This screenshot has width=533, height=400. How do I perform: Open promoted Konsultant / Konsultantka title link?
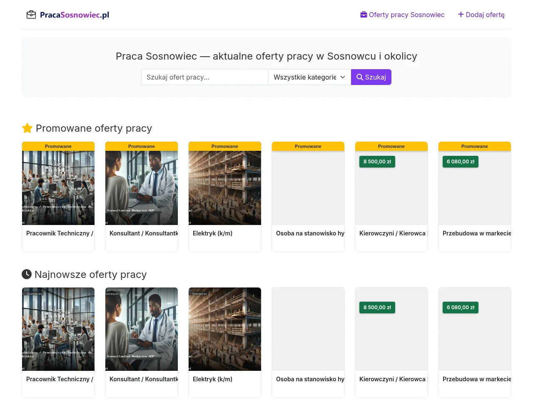tap(144, 233)
